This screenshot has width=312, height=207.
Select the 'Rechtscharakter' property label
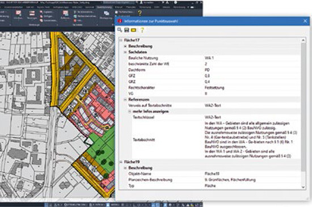point(142,88)
